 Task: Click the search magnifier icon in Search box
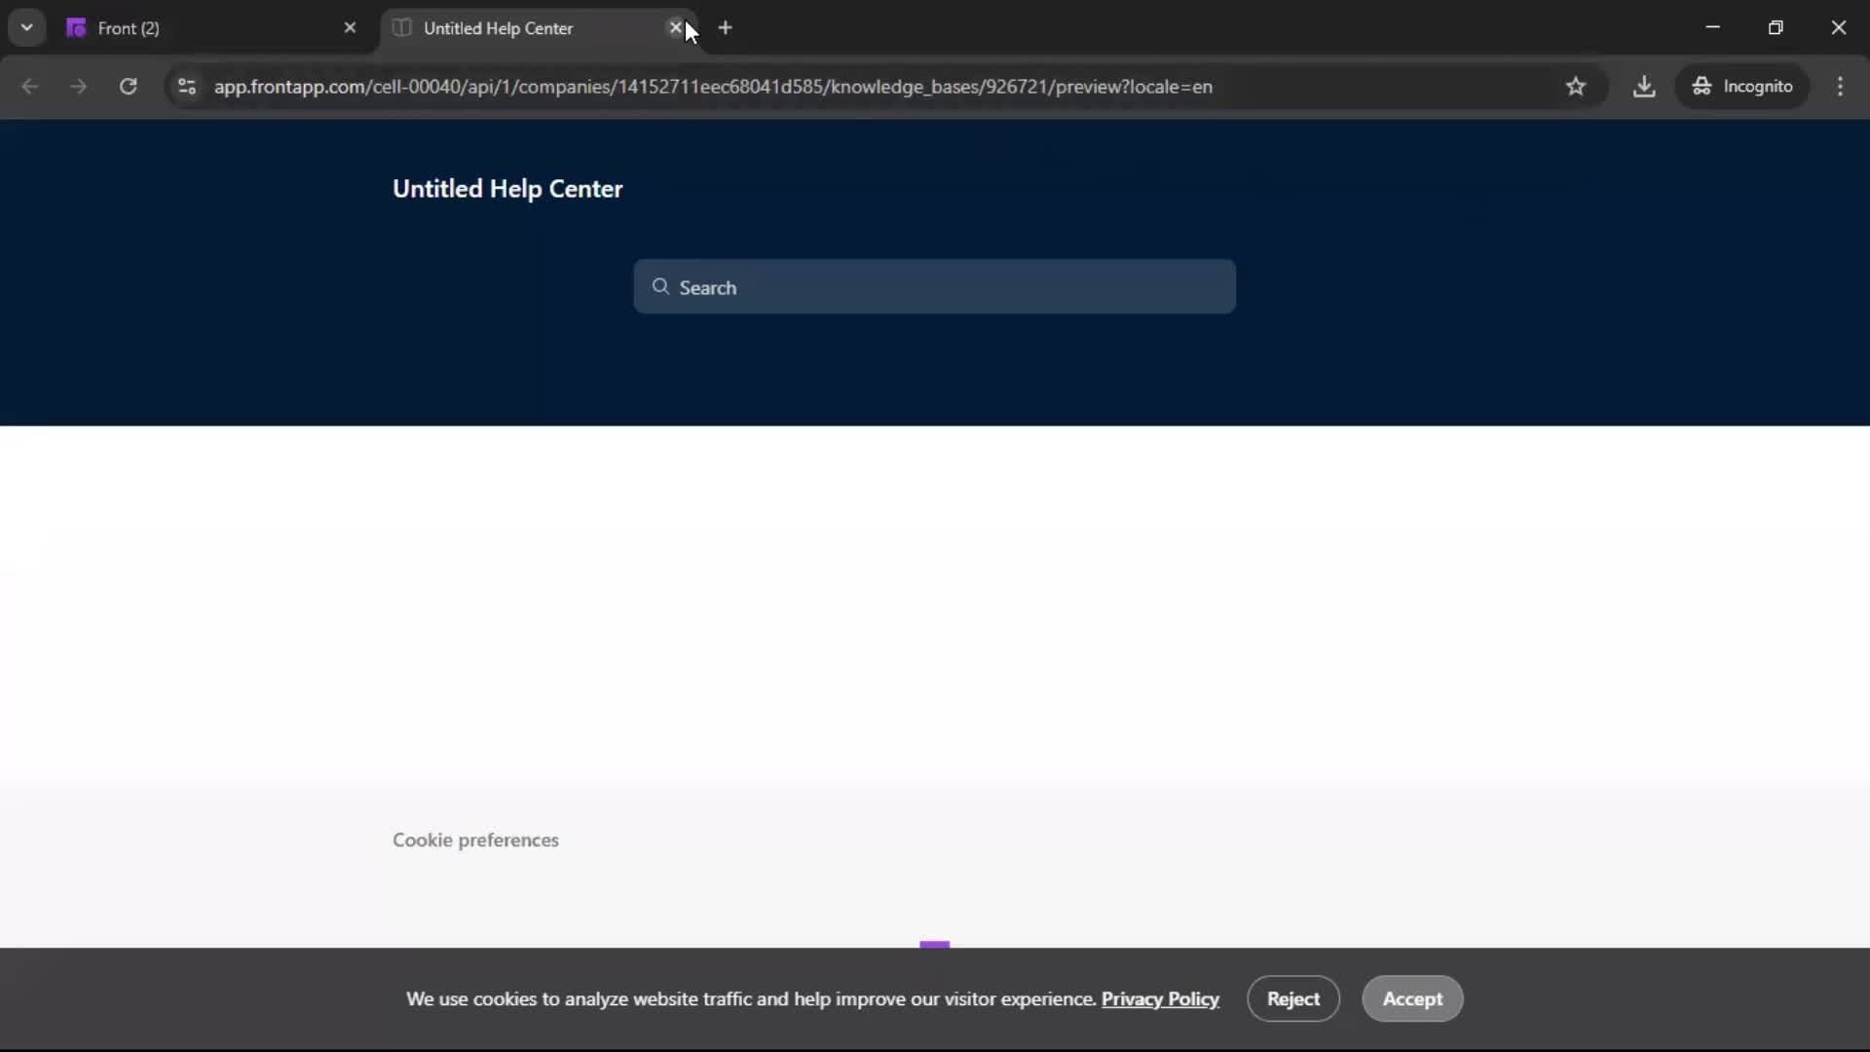click(x=661, y=286)
